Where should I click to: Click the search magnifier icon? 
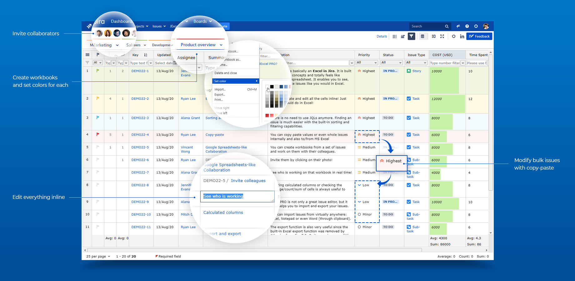tap(447, 27)
